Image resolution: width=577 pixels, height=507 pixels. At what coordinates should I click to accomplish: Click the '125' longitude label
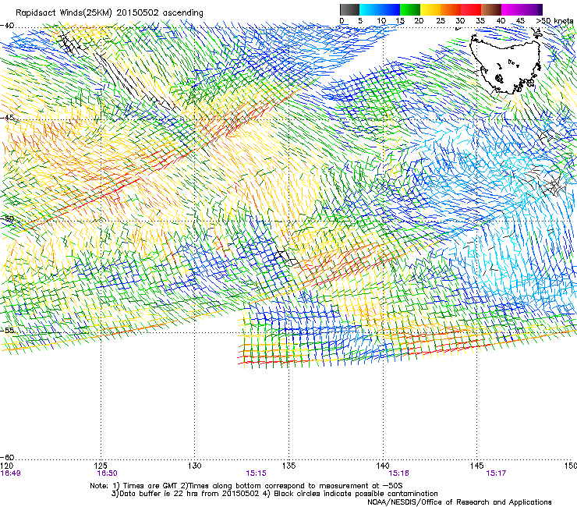(x=101, y=466)
